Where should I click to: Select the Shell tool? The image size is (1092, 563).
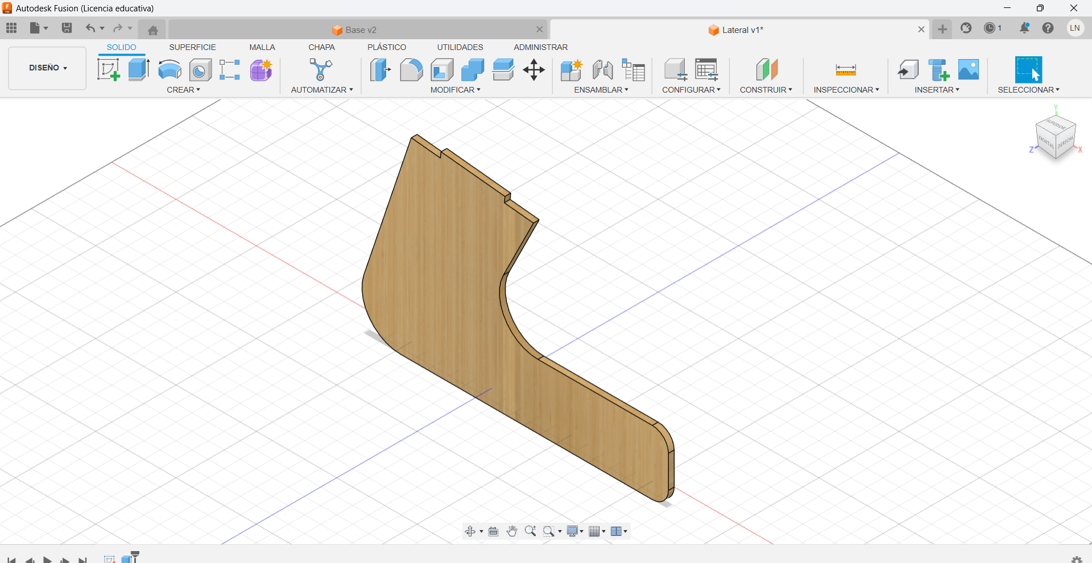(x=442, y=70)
